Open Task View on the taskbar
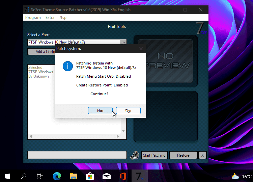The image size is (253, 182). (40, 176)
